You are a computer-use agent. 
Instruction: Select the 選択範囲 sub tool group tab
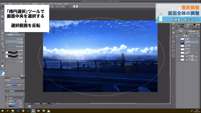coord(13,35)
